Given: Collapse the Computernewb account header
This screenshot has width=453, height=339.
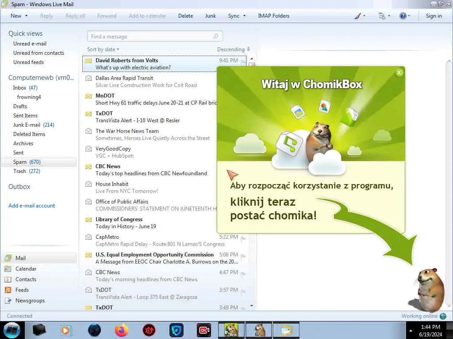Looking at the screenshot, I should click(x=41, y=78).
